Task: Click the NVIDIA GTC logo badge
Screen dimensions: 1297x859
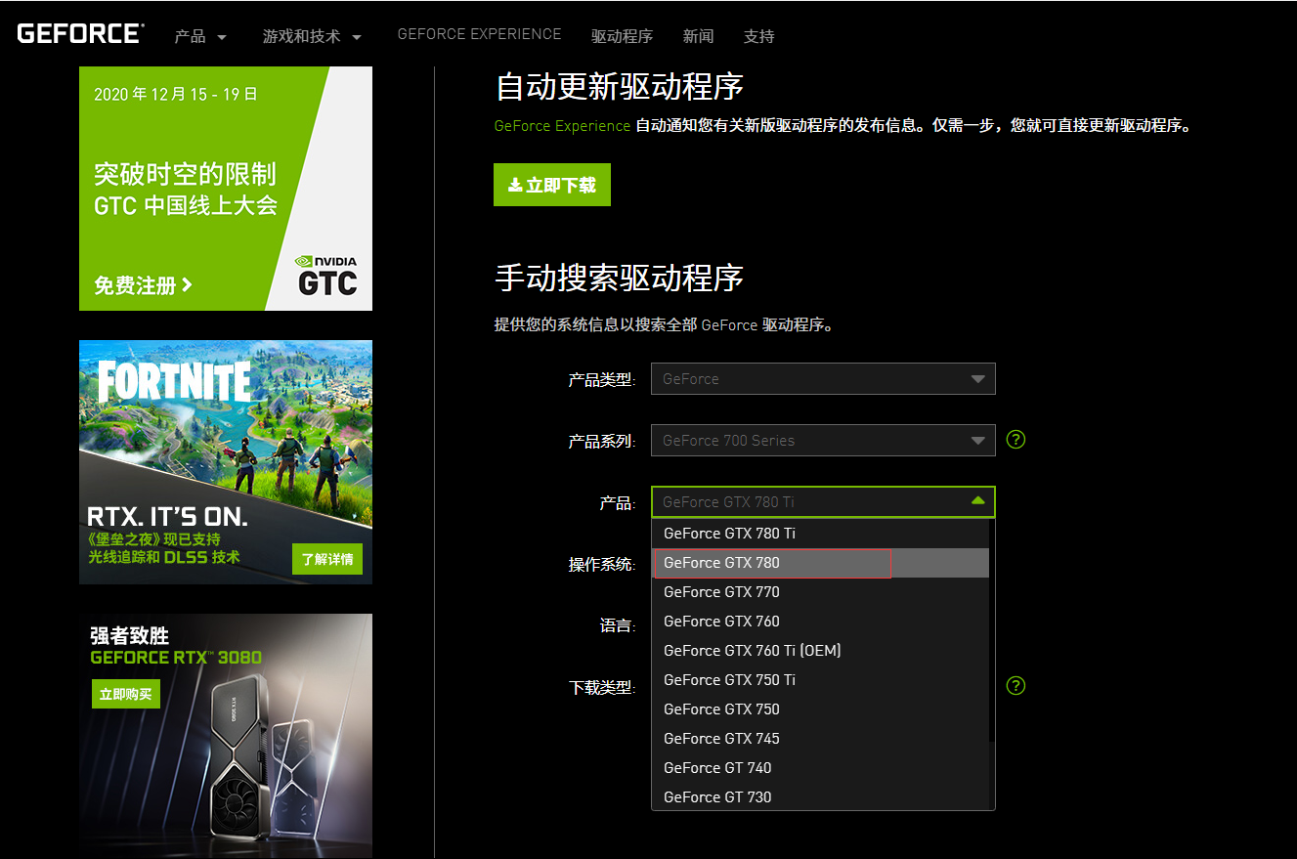Action: pos(327,277)
